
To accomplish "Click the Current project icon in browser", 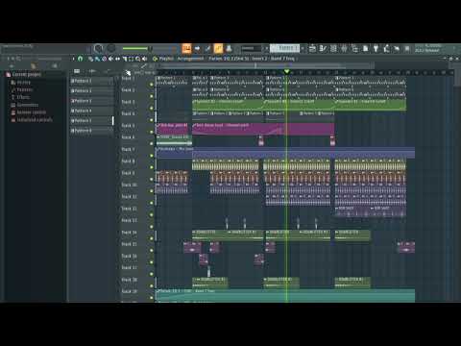I will point(9,75).
